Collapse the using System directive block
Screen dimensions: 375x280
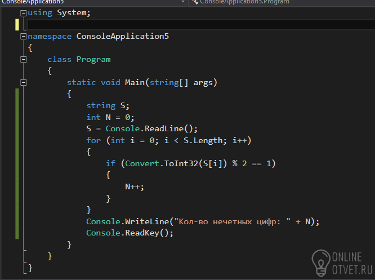pos(23,13)
